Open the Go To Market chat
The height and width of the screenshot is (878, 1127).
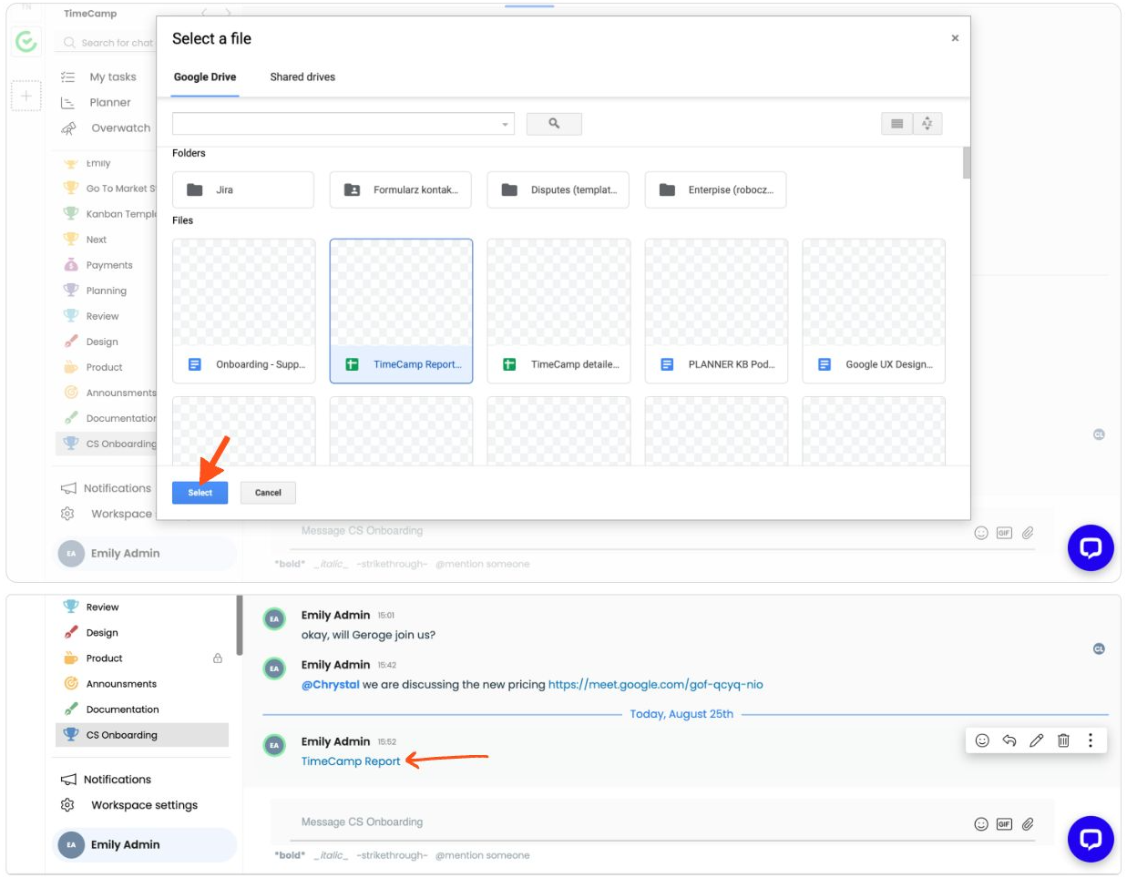pos(120,189)
